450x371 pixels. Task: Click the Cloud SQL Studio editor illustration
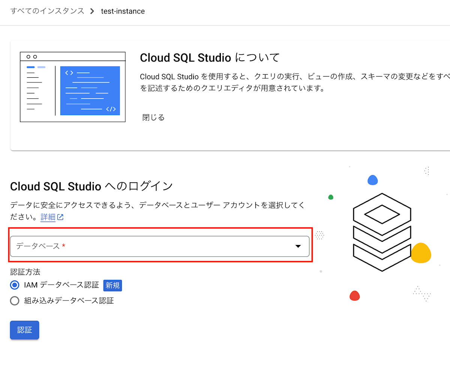point(72,87)
